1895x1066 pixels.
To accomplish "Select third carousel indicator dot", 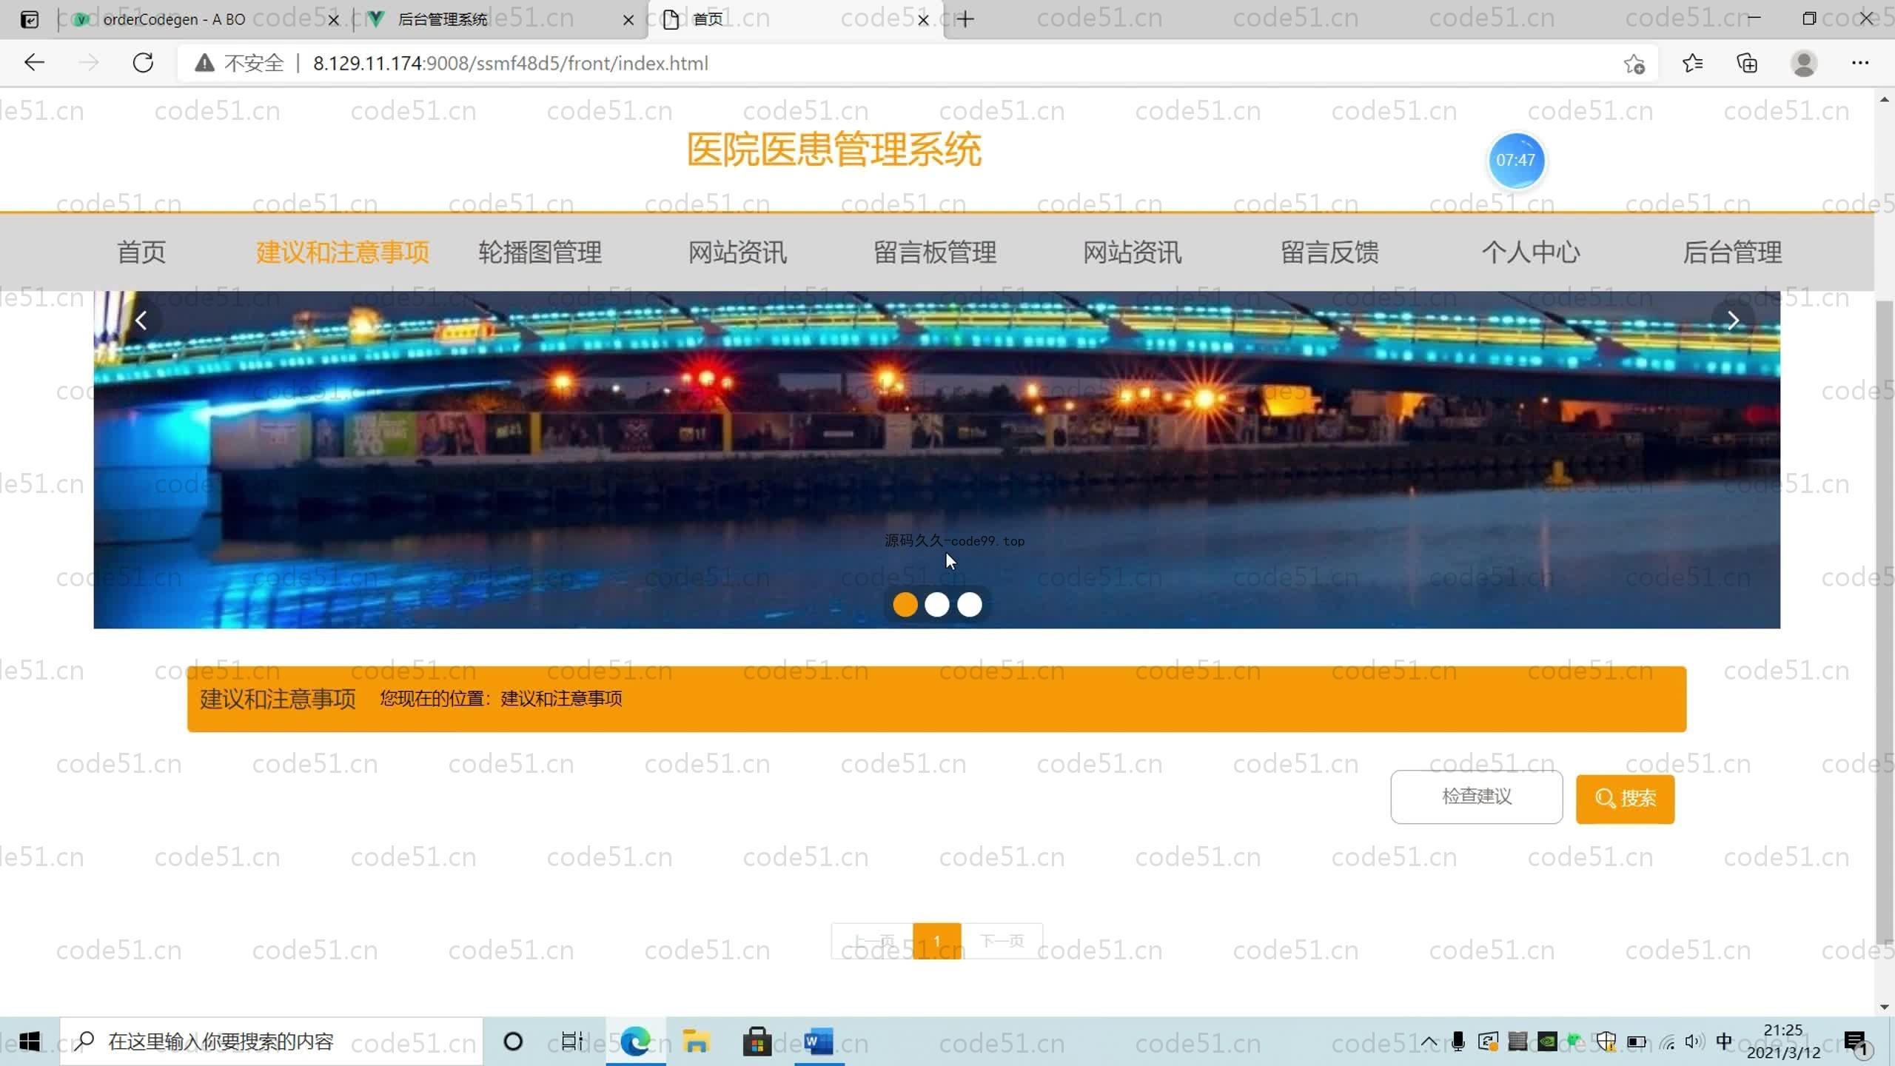I will 970,605.
